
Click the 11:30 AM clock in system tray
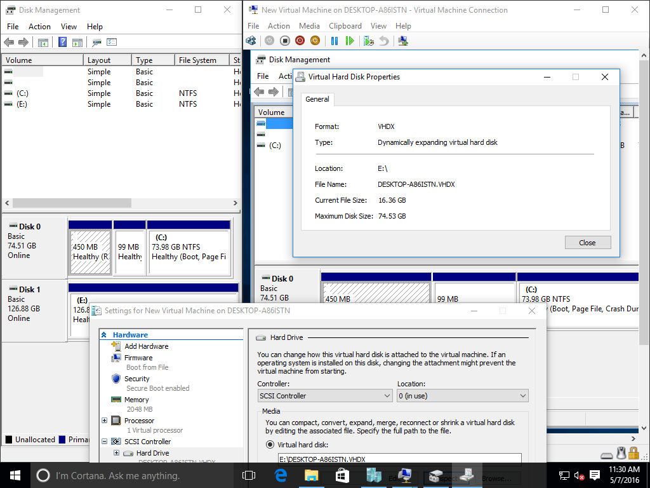click(625, 470)
